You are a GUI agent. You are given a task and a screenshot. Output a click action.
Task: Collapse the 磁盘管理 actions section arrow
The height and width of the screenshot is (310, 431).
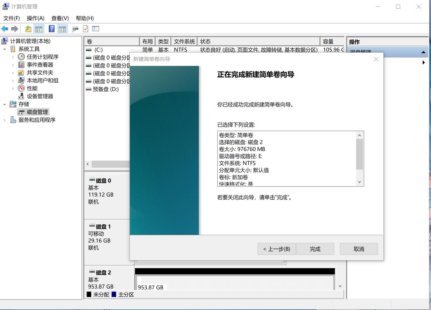coord(424,52)
